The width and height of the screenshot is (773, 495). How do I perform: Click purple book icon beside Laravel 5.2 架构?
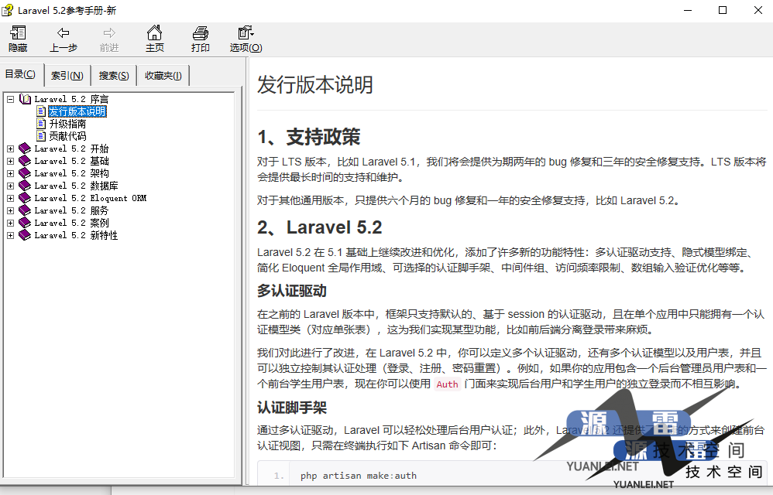coord(25,173)
